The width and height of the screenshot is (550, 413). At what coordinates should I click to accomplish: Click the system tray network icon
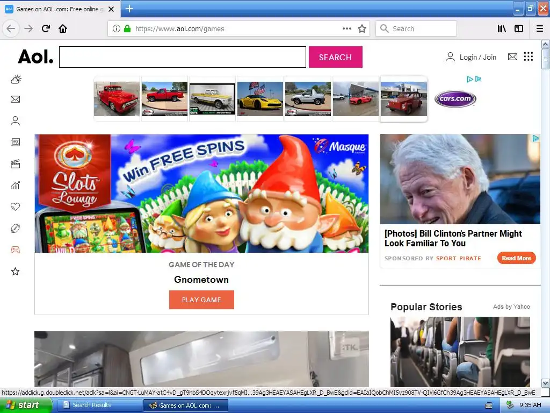510,405
